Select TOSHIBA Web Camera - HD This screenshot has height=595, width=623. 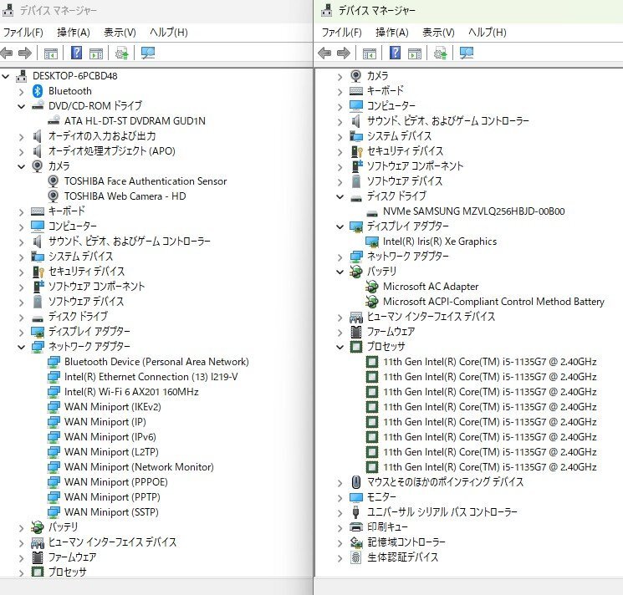tap(125, 196)
